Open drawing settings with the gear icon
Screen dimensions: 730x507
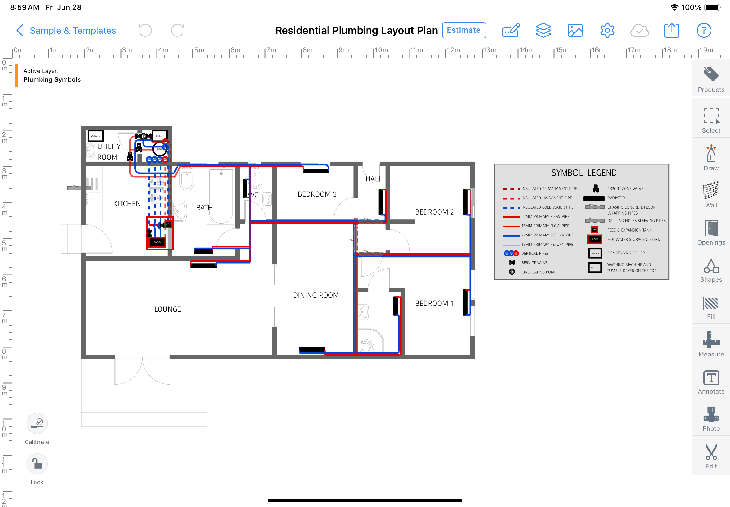tap(607, 30)
